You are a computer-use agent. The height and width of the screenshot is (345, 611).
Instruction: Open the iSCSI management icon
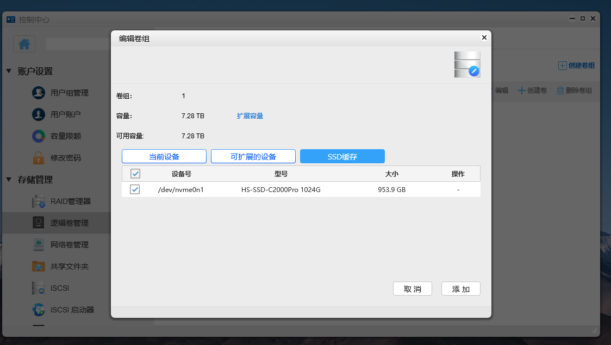[38, 287]
